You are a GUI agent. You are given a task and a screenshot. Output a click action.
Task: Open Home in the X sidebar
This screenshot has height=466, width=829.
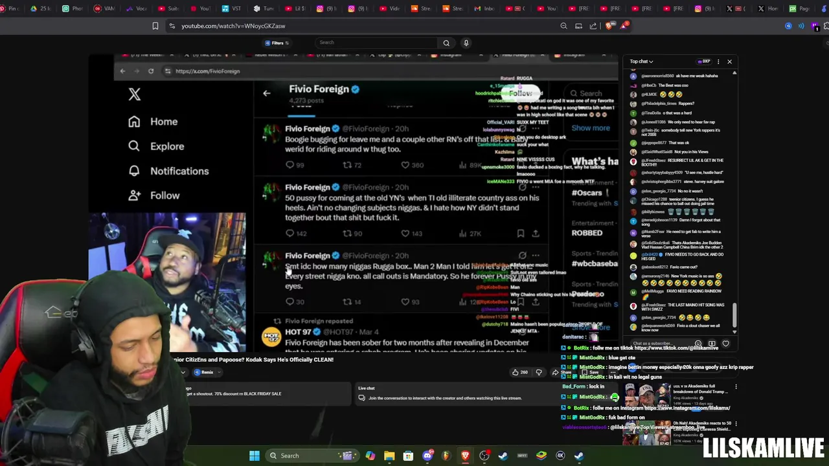point(153,122)
